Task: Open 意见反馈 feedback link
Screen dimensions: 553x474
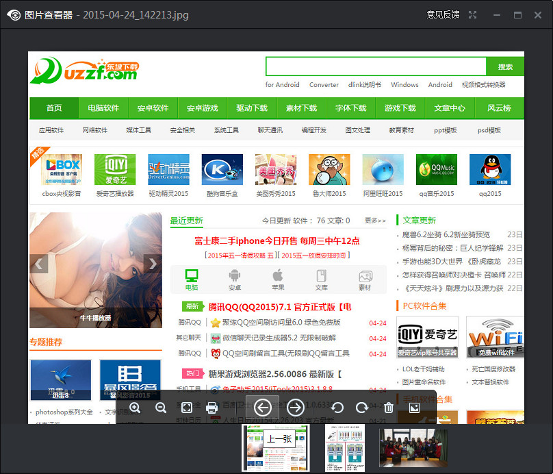Action: click(443, 14)
